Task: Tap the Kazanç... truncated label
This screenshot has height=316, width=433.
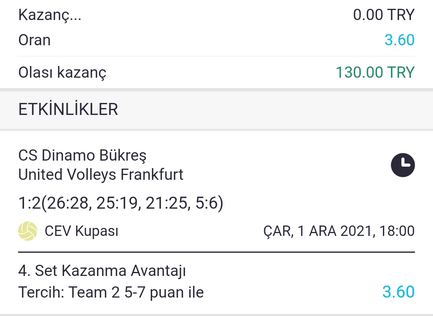Action: pyautogui.click(x=50, y=16)
